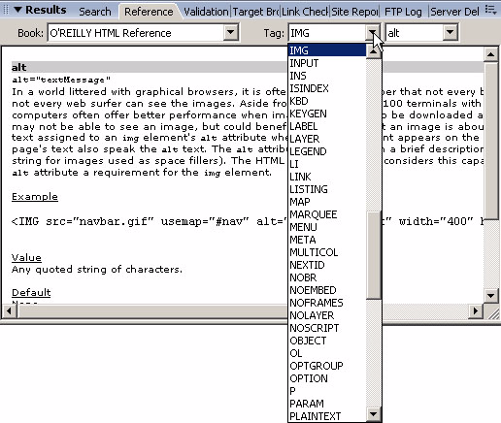Choose INS in the tag list

coord(327,76)
